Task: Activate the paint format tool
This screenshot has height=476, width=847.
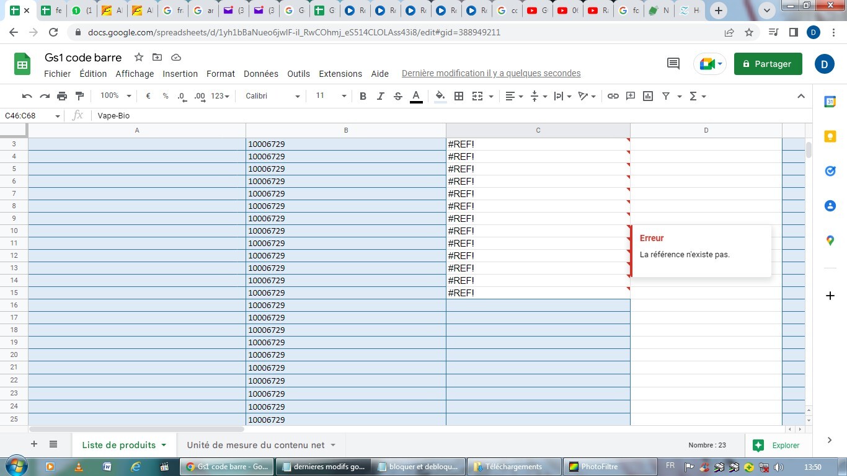Action: click(x=79, y=96)
